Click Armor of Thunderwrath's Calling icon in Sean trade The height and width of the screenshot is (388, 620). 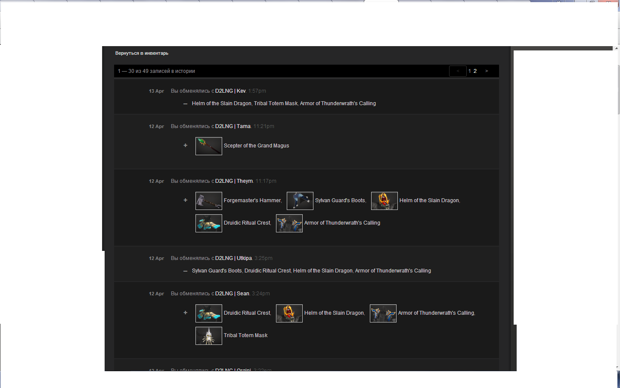pyautogui.click(x=383, y=313)
